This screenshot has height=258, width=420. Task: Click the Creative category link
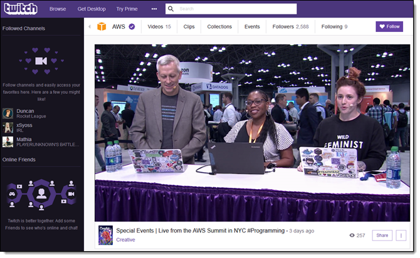125,240
